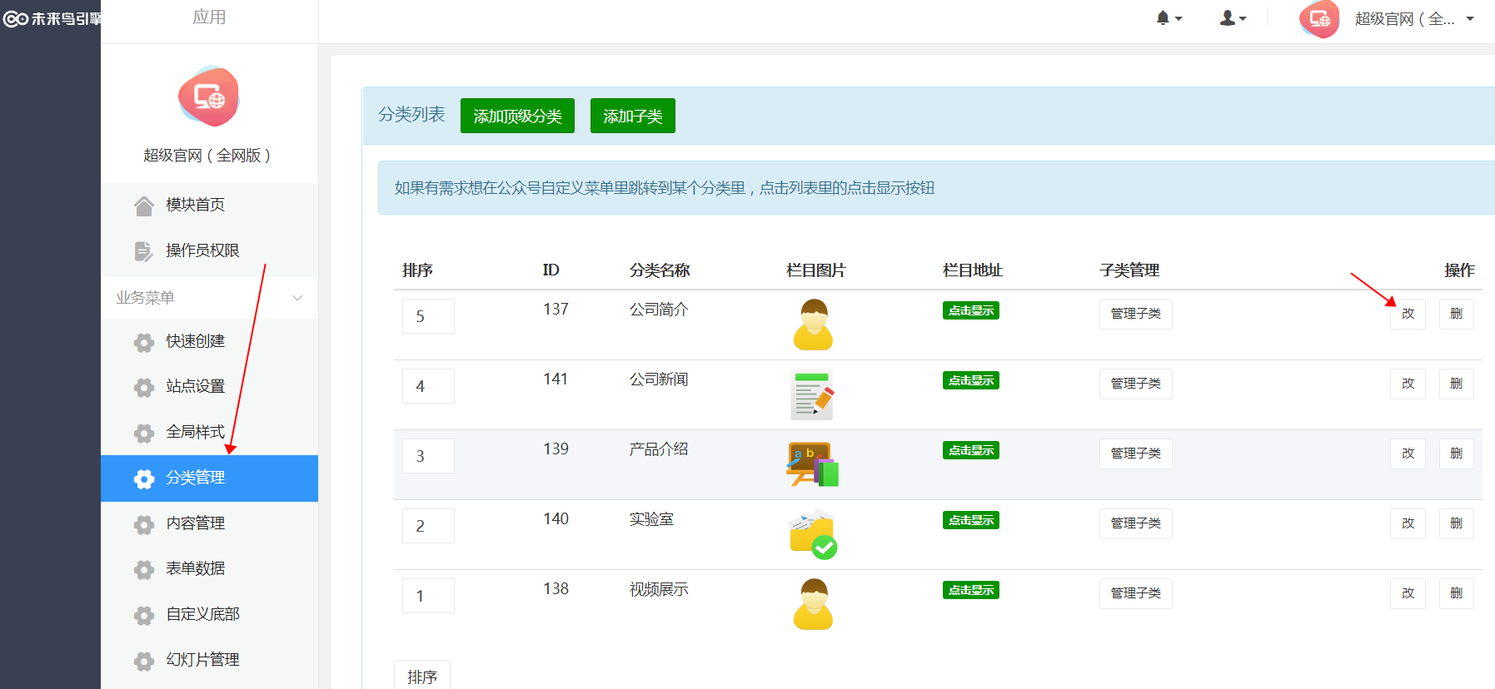This screenshot has height=689, width=1495.
Task: Open the 应用 tab at top
Action: coord(209,17)
